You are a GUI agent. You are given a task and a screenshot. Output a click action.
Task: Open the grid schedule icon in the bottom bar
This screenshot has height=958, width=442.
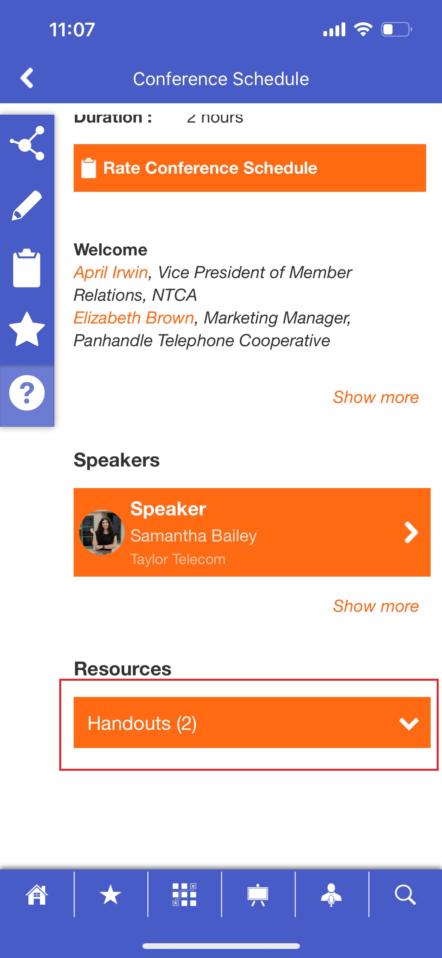(184, 895)
